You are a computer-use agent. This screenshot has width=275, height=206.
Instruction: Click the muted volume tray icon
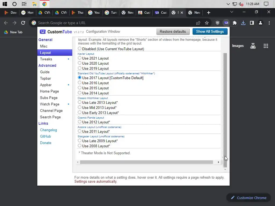241,4
